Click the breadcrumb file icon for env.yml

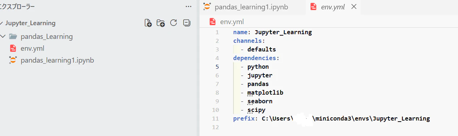(213, 22)
